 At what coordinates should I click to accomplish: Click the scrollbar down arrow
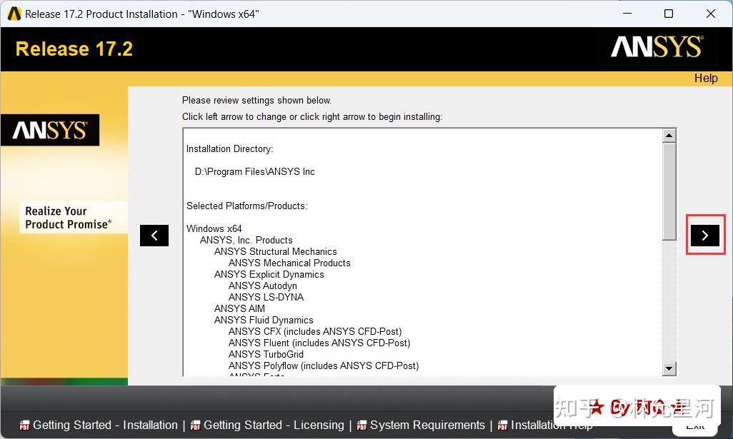669,369
